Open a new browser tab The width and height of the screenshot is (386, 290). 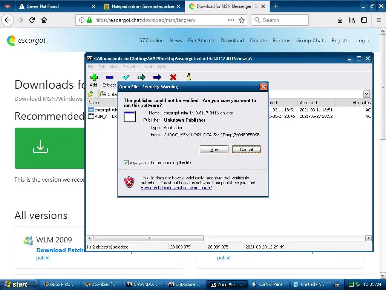[x=276, y=6]
